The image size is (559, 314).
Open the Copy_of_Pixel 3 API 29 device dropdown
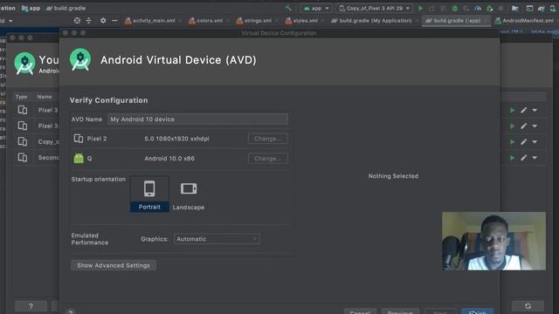tap(374, 8)
